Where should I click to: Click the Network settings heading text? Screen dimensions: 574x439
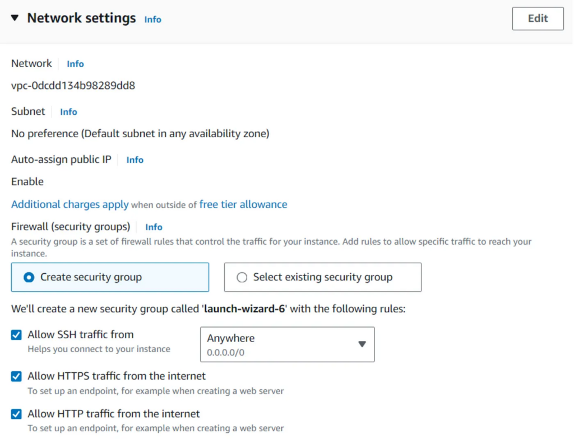click(x=81, y=18)
